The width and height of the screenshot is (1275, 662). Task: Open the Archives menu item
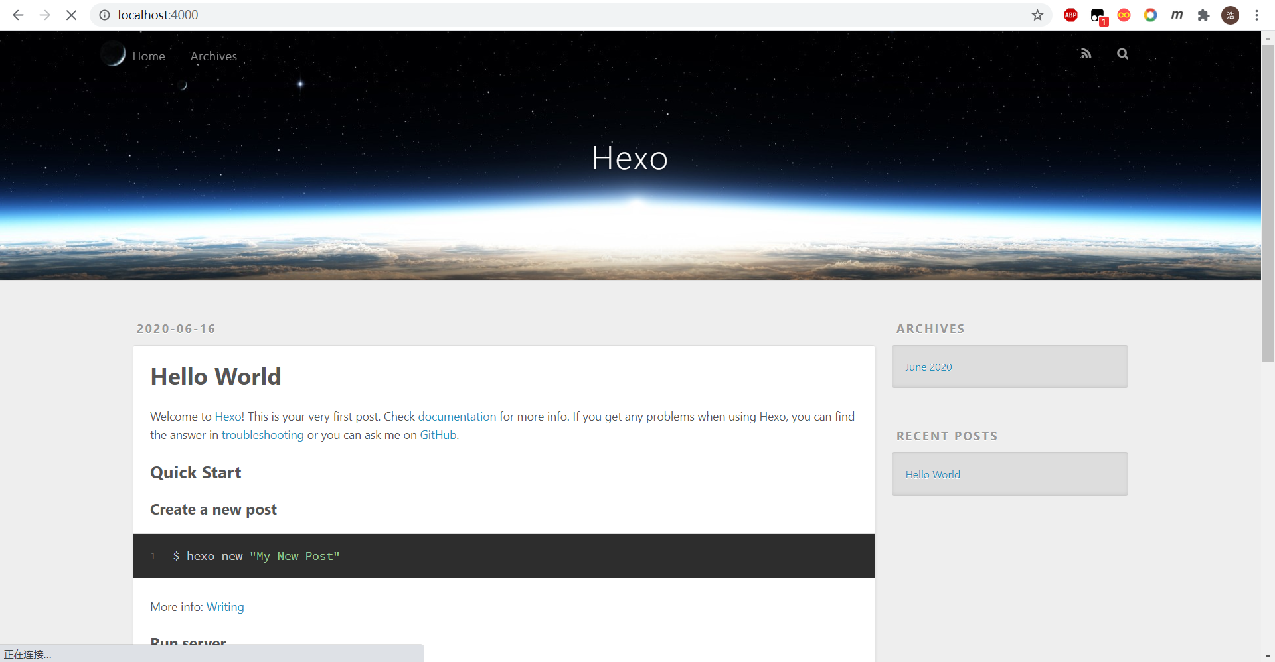coord(213,56)
